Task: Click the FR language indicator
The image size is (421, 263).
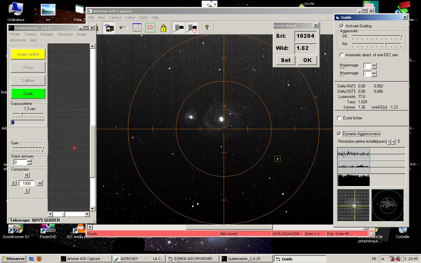Action: coord(374,259)
